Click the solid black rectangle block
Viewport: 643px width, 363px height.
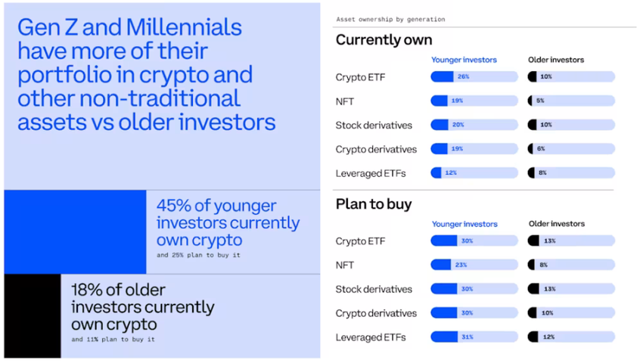tap(32, 315)
